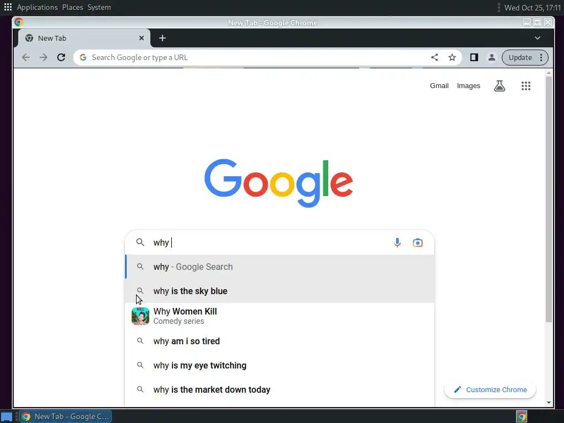Select the New Tab tab
The height and width of the screenshot is (423, 564).
coord(84,38)
